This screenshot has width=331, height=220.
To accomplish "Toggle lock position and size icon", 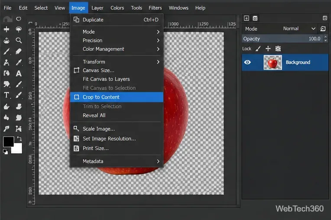I will point(268,49).
